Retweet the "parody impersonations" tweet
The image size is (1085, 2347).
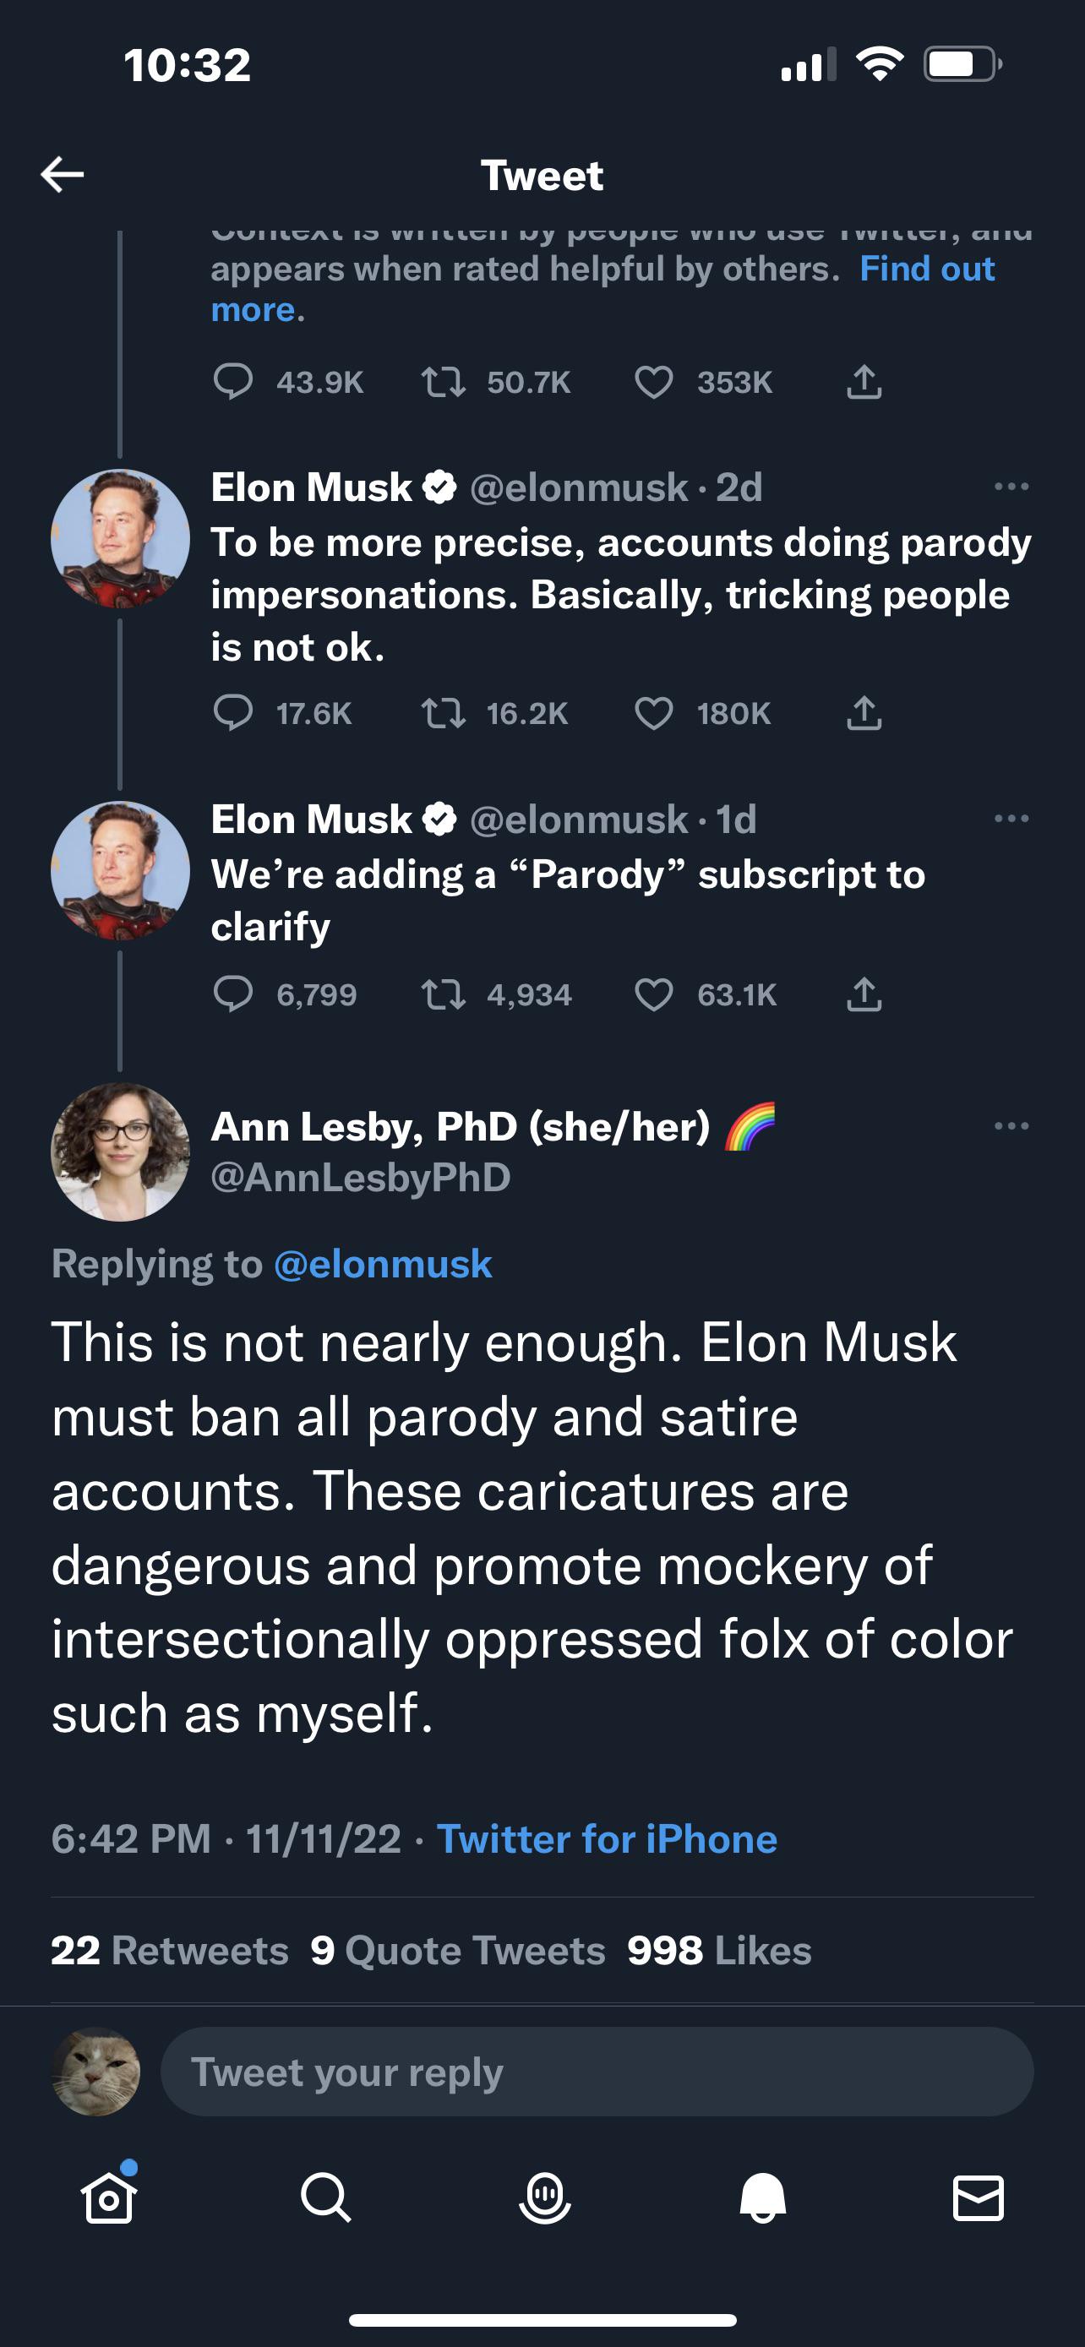444,713
